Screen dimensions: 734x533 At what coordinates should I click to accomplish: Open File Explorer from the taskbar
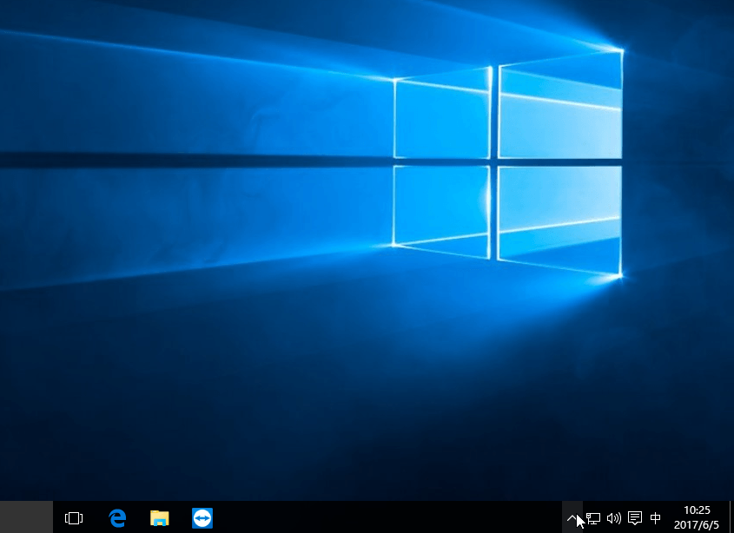(x=160, y=518)
